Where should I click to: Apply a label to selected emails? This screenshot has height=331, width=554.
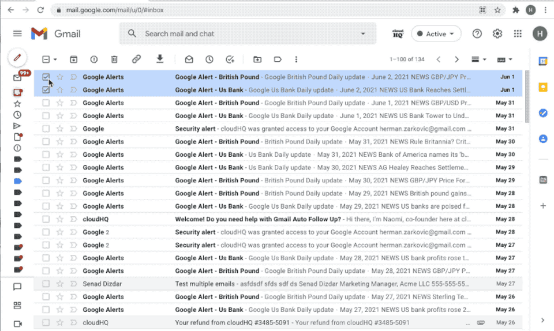[278, 59]
